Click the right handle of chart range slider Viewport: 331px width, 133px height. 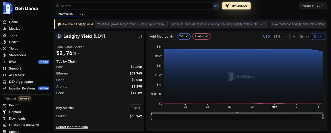(323, 117)
